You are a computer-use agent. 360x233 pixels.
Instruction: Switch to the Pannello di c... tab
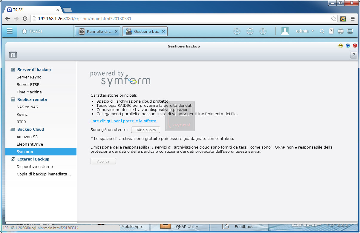click(x=98, y=31)
